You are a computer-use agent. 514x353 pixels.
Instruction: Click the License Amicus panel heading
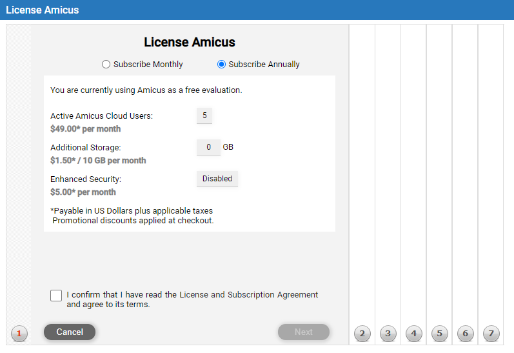point(190,42)
